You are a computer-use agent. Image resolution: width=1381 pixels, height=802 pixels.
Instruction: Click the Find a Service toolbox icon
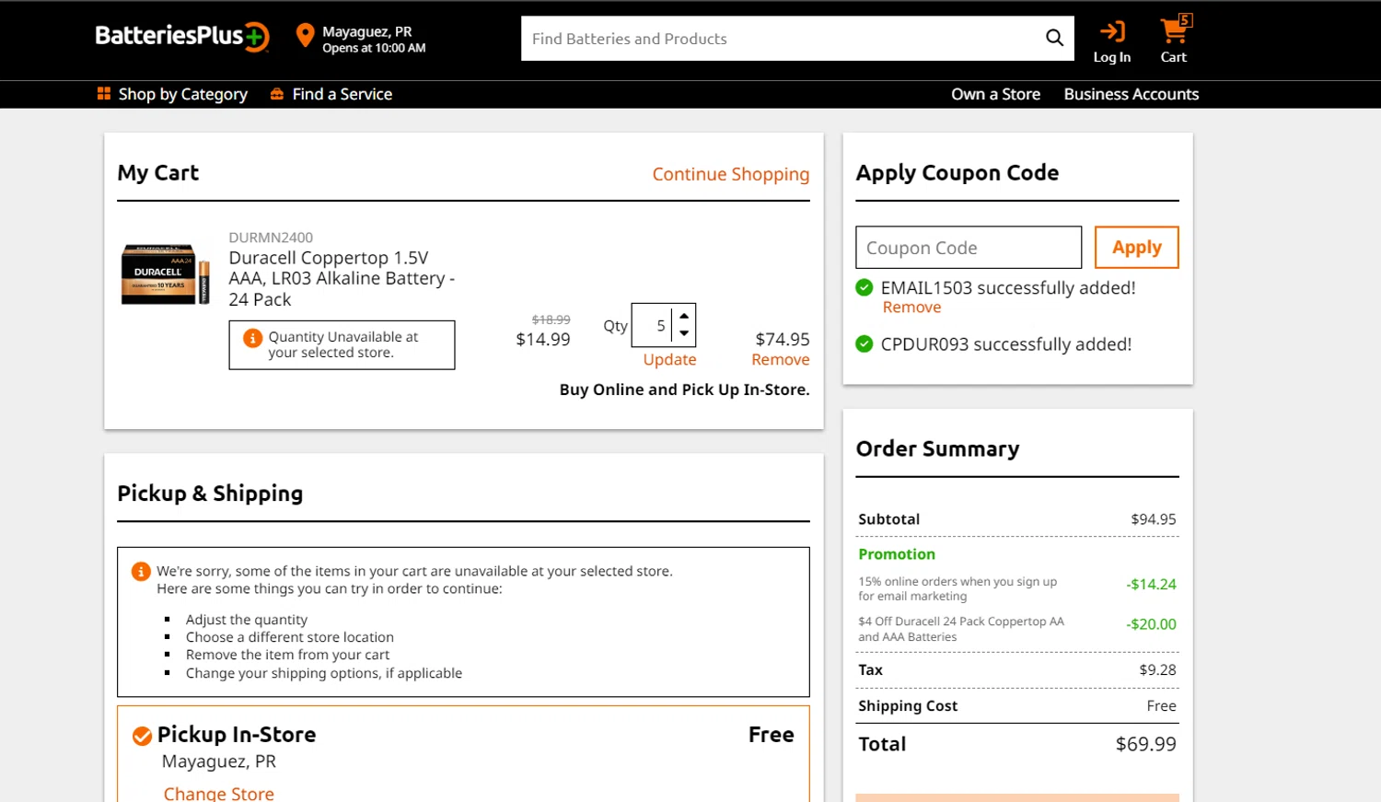pos(276,94)
